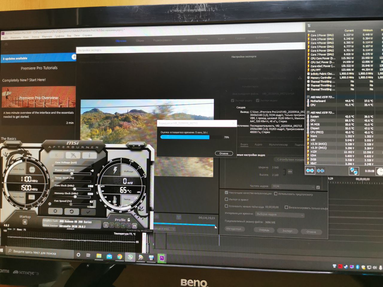The width and height of the screenshot is (383, 287).
Task: Toggle Afterburner Startup Windows icon
Action: click(25, 222)
